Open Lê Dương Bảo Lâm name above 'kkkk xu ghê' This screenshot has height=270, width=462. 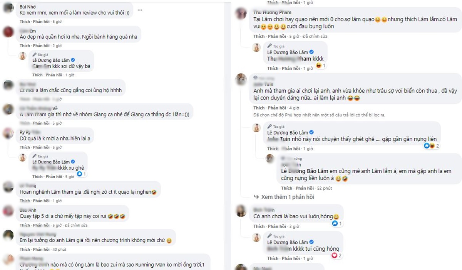pos(51,162)
